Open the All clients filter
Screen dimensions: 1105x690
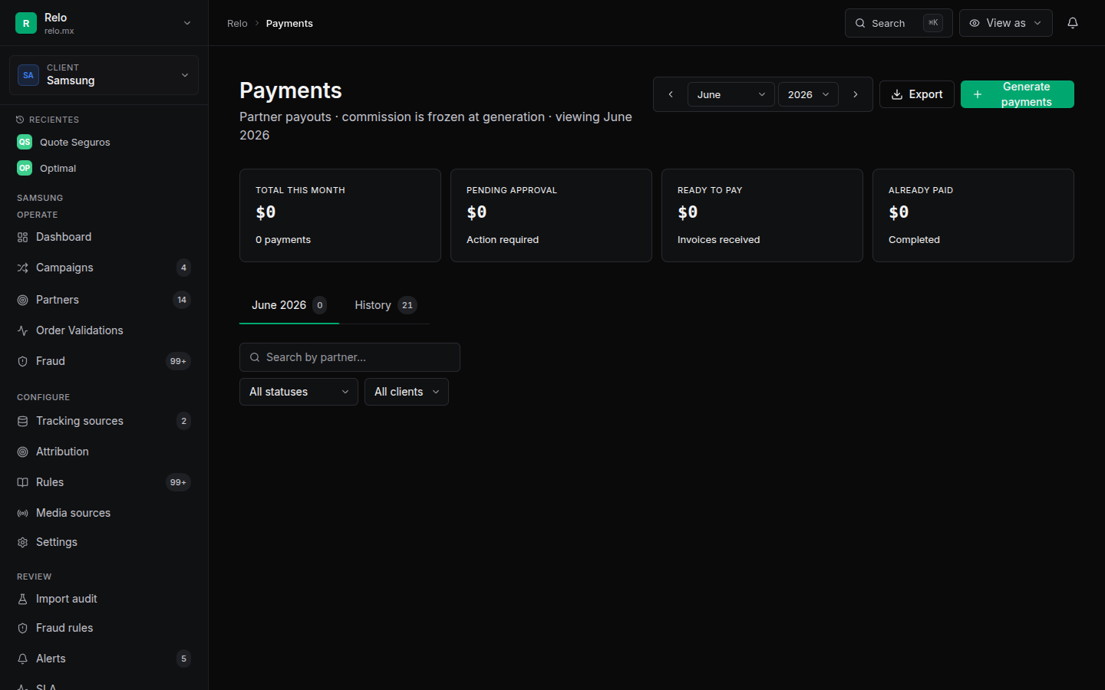click(x=407, y=392)
